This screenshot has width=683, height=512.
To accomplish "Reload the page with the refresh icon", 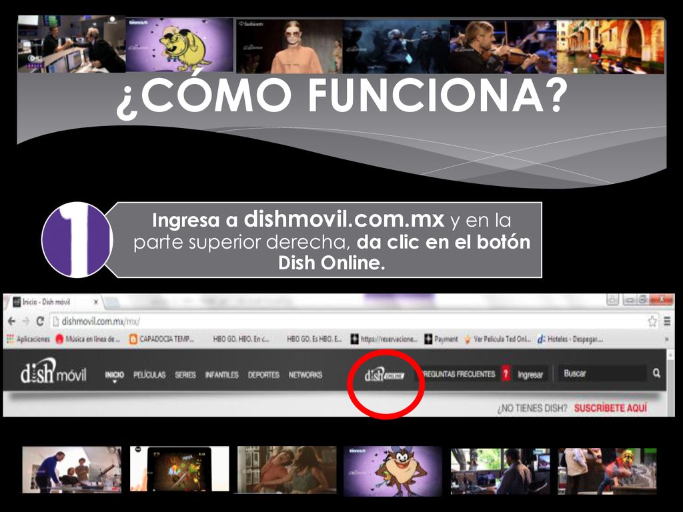I will pyautogui.click(x=40, y=321).
